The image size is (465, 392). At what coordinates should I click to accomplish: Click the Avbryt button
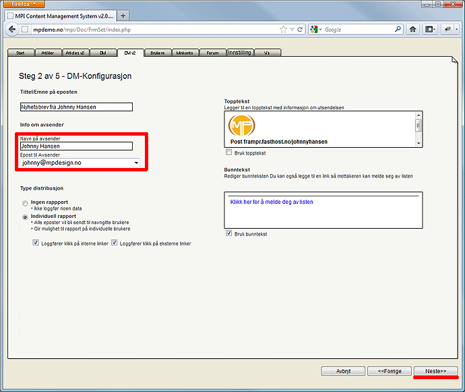click(343, 371)
